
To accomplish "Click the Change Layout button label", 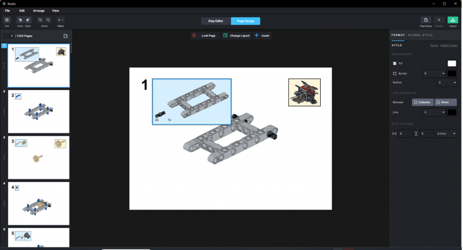I will click(x=240, y=36).
